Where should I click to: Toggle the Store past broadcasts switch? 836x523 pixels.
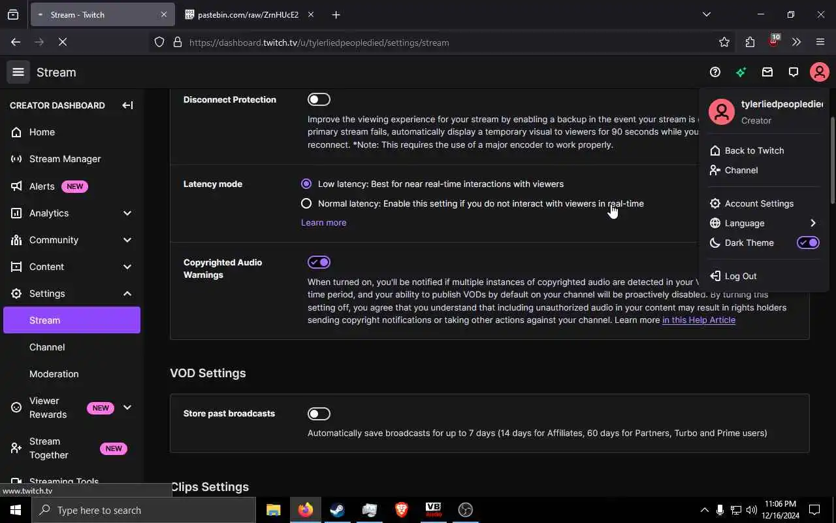pos(319,414)
